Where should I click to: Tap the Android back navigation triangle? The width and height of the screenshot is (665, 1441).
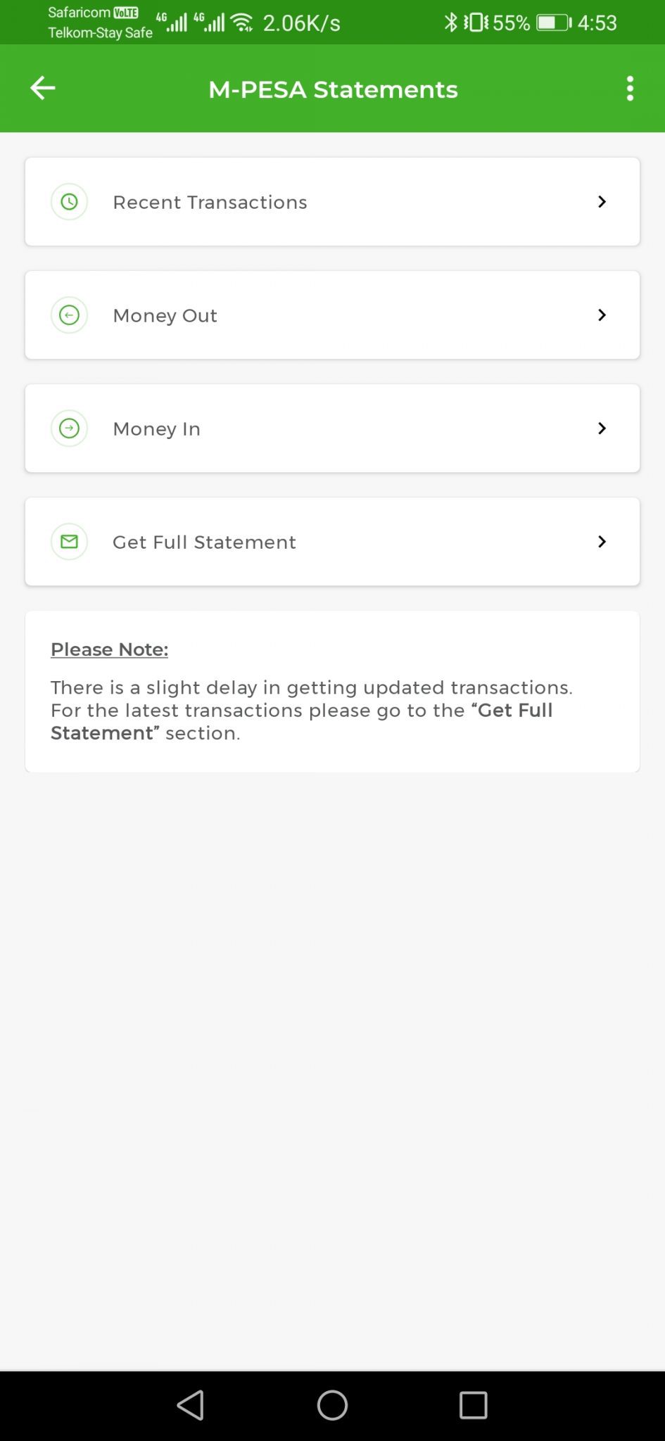coord(191,1405)
